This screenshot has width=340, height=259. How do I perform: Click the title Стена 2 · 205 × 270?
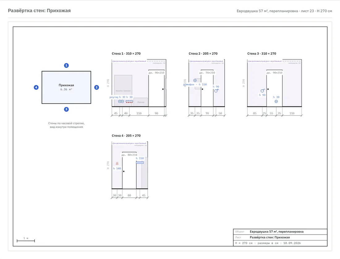tap(203, 53)
